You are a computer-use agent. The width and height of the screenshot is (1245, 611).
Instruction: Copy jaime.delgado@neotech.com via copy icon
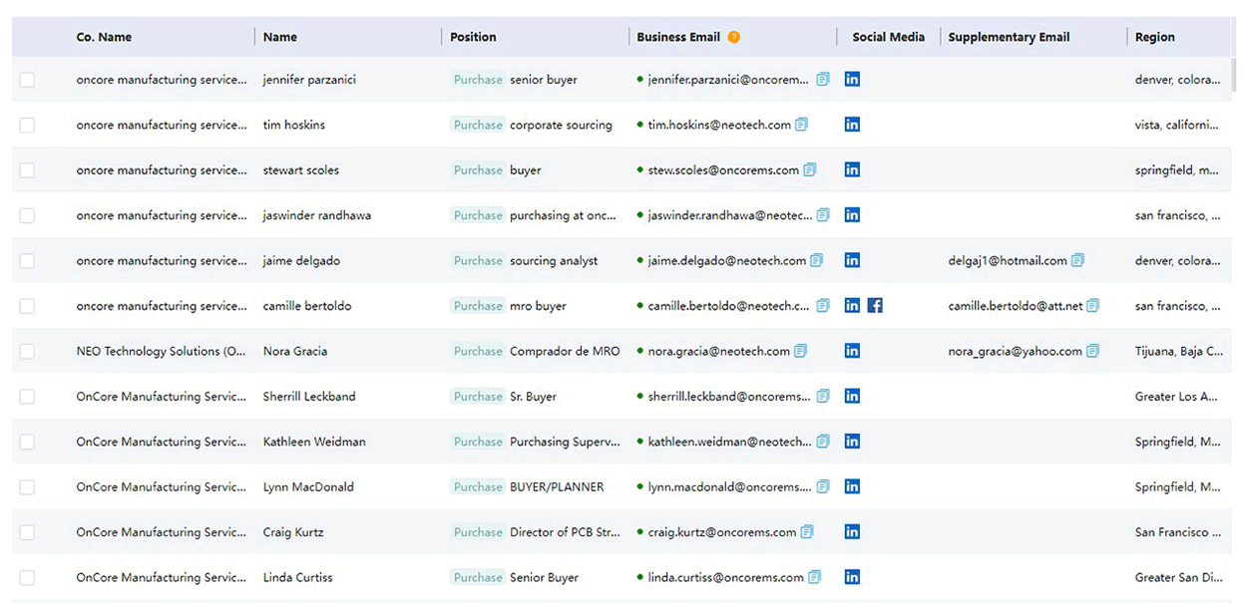pyautogui.click(x=817, y=260)
